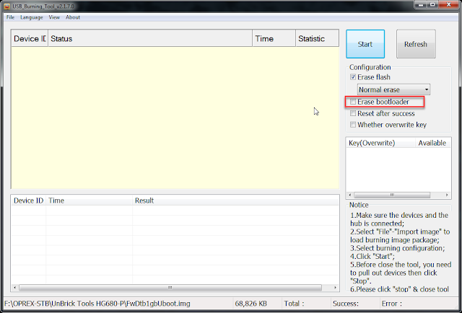Open the About menu
The width and height of the screenshot is (462, 313).
tap(73, 17)
